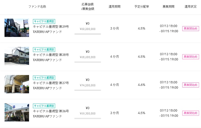Click the 予定分配率 column header
Image resolution: width=201 pixels, height=128 pixels.
tap(142, 7)
